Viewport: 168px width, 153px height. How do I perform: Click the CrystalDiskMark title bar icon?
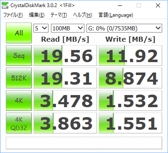click(5, 5)
